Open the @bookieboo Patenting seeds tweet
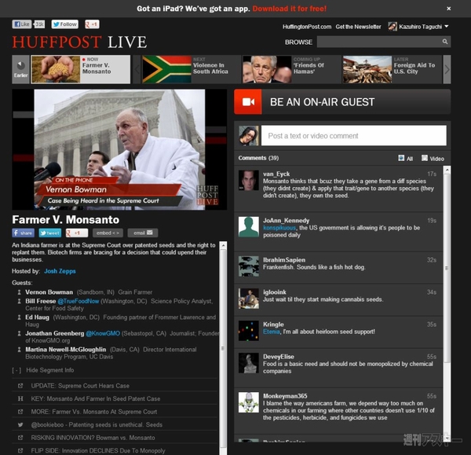This screenshot has width=471, height=455. pyautogui.click(x=97, y=424)
